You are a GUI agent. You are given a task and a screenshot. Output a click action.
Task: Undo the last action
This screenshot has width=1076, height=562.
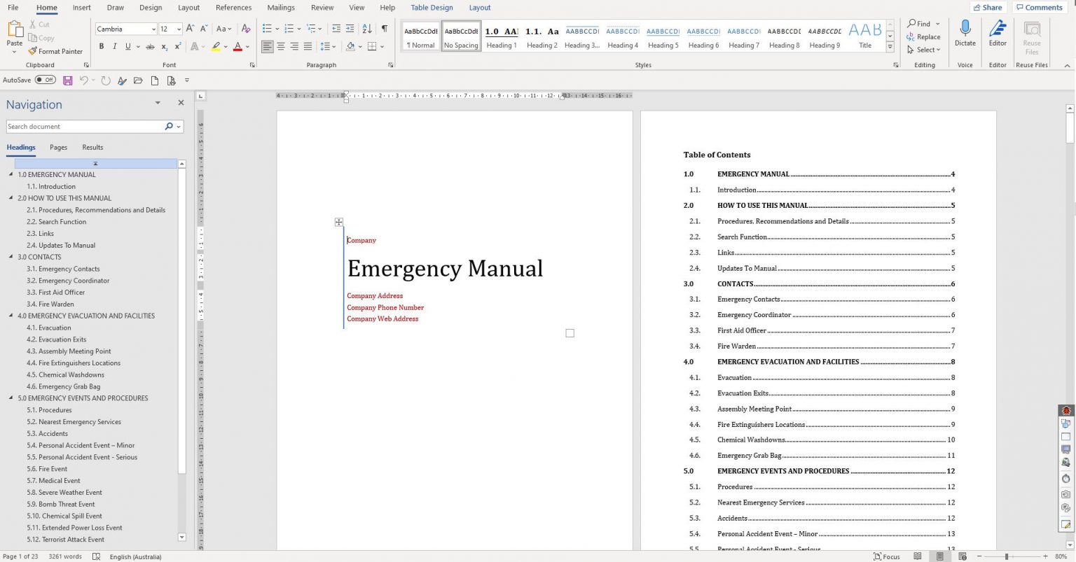pos(84,80)
